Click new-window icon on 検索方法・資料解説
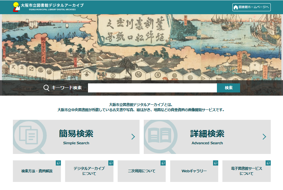 pos(58,163)
